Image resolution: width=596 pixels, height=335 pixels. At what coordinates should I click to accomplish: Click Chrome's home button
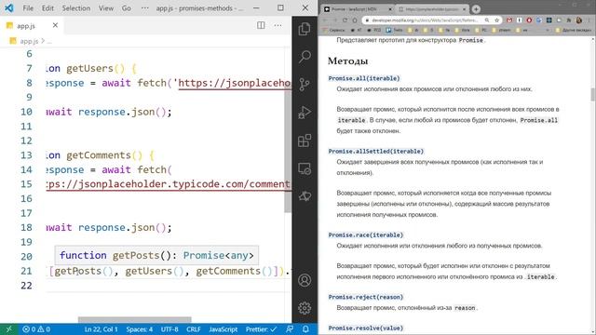[x=354, y=20]
